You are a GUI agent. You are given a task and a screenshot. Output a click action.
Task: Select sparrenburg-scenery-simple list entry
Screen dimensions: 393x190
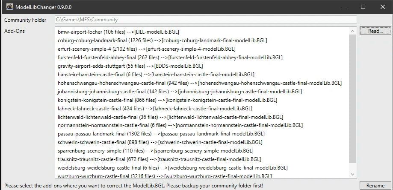pos(155,151)
